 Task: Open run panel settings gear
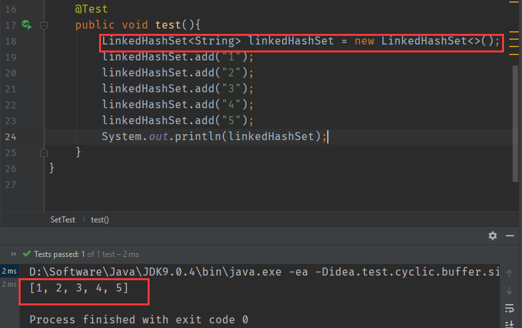pos(493,236)
